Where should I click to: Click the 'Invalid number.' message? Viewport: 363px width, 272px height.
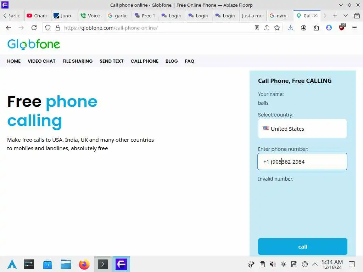pyautogui.click(x=275, y=179)
